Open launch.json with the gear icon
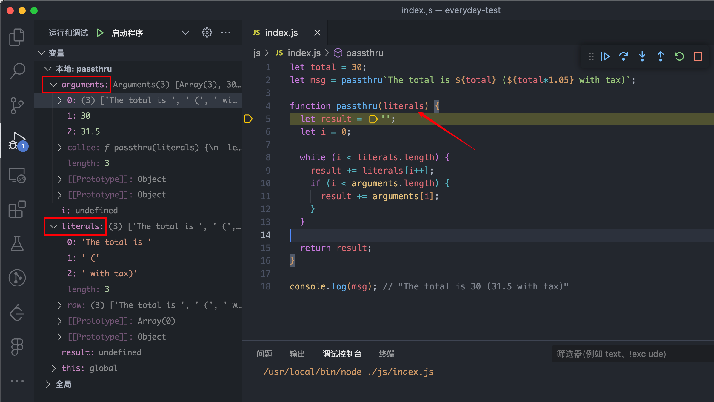This screenshot has width=714, height=402. (207, 33)
